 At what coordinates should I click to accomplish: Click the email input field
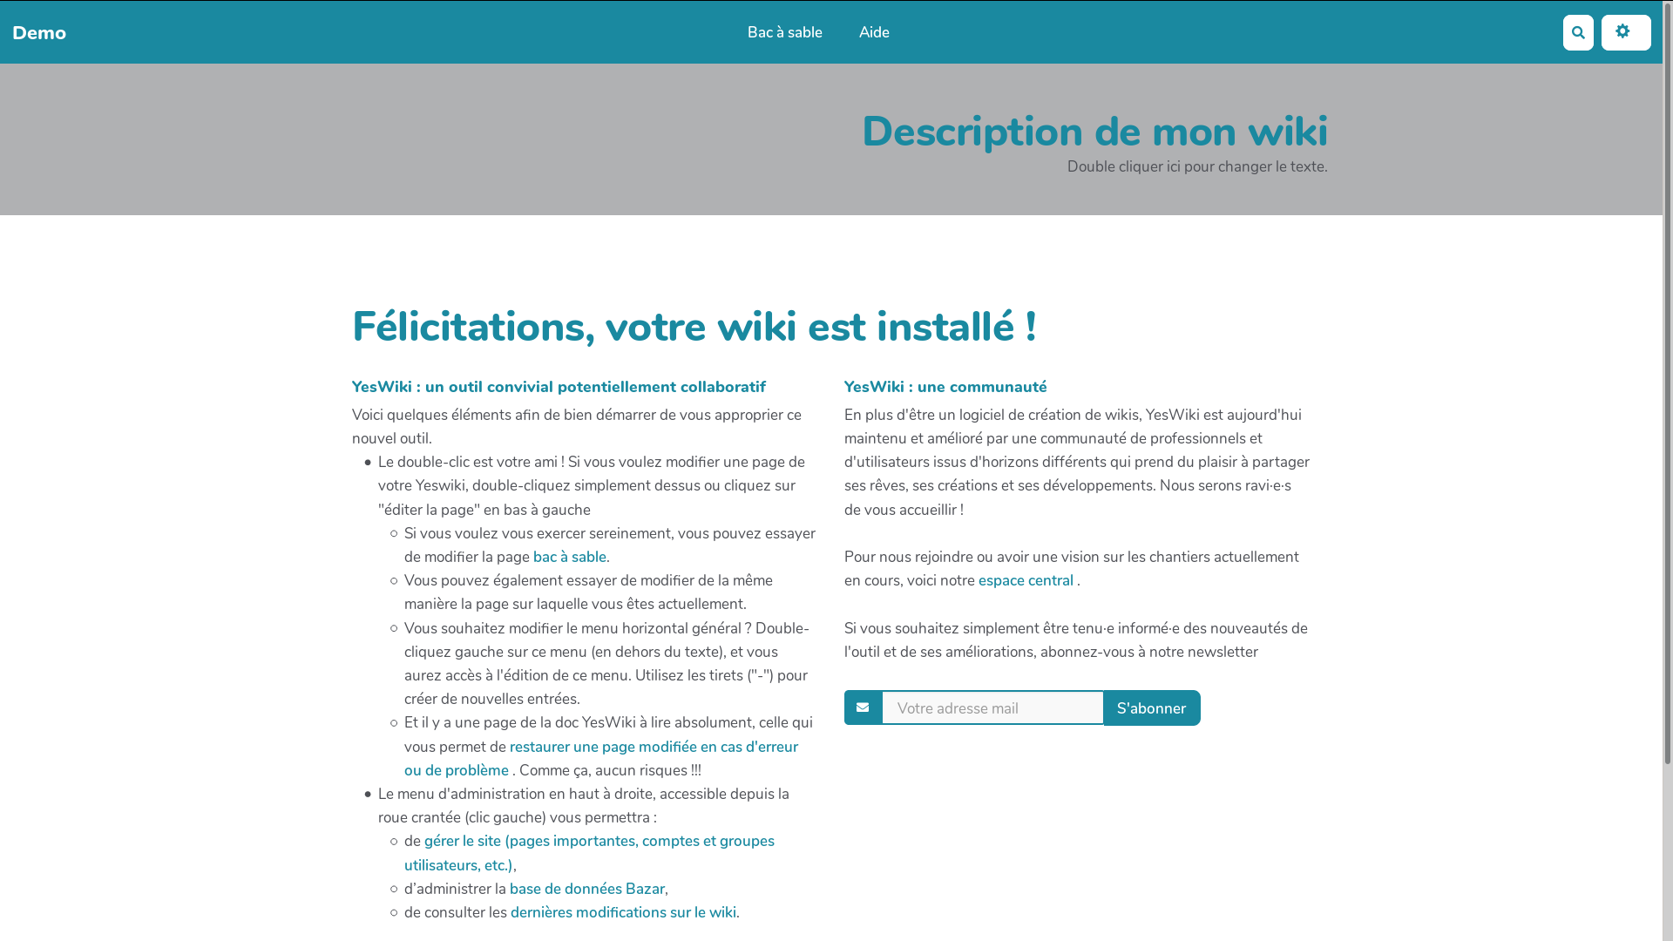[992, 707]
